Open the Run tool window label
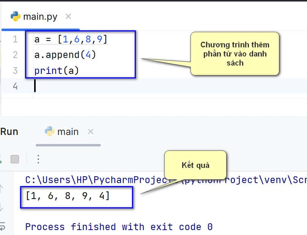The width and height of the screenshot is (307, 235). 9,132
